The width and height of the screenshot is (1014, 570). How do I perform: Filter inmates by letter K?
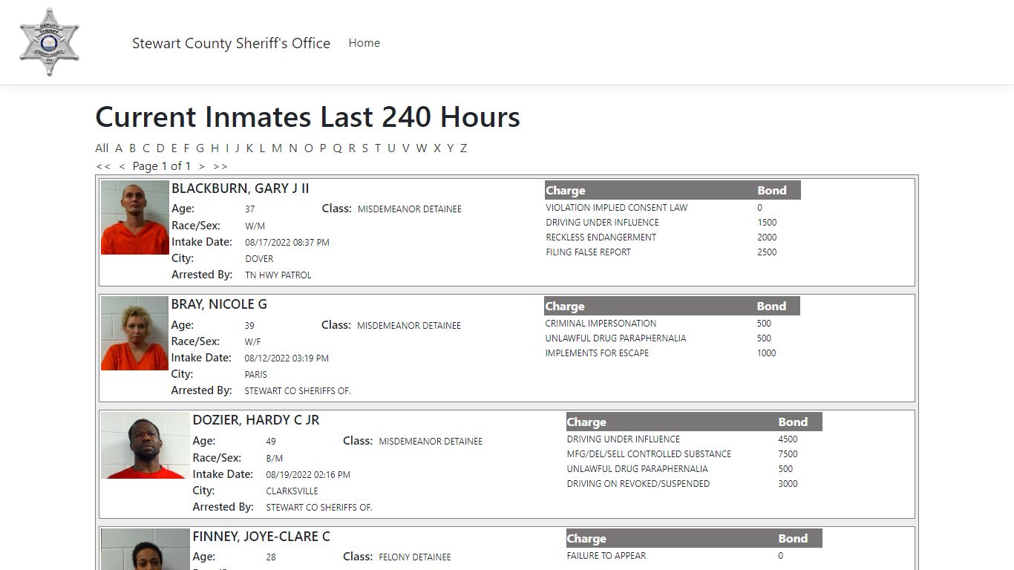click(249, 148)
